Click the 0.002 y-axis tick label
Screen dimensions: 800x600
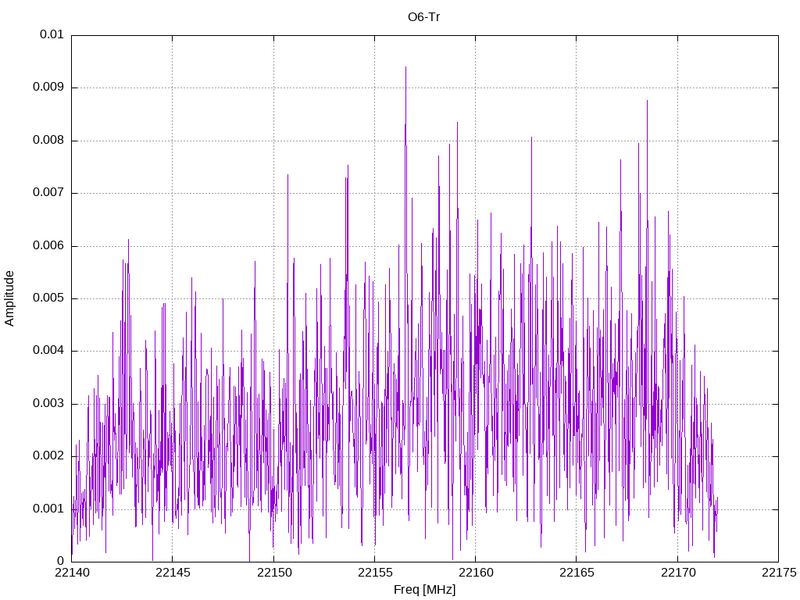tap(48, 456)
